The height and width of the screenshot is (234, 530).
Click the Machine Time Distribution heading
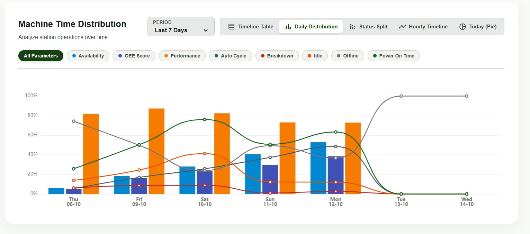[72, 24]
